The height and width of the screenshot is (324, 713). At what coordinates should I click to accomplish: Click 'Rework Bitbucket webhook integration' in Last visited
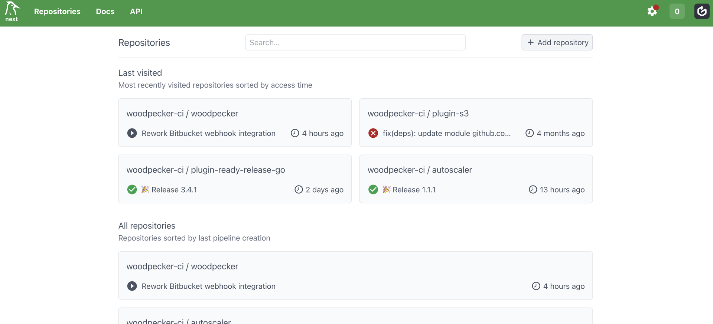209,133
